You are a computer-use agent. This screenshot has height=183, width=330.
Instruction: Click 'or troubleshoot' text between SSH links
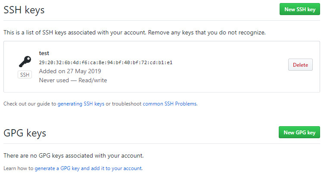click(x=124, y=104)
